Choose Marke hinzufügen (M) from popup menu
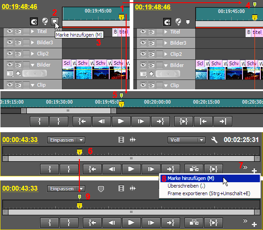Screen dimensions: 263x230 [x=210, y=178]
